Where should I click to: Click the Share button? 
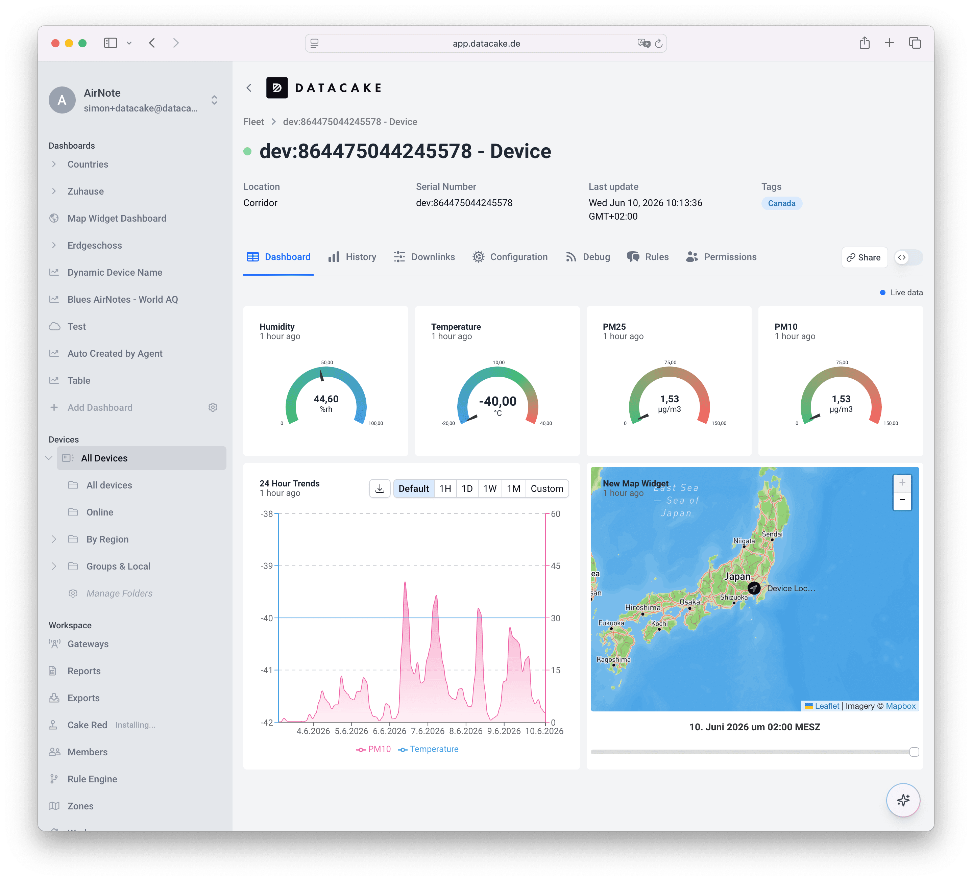[864, 257]
